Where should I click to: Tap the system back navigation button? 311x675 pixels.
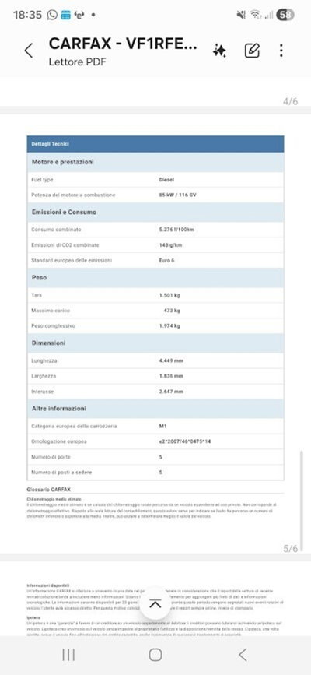[243, 655]
